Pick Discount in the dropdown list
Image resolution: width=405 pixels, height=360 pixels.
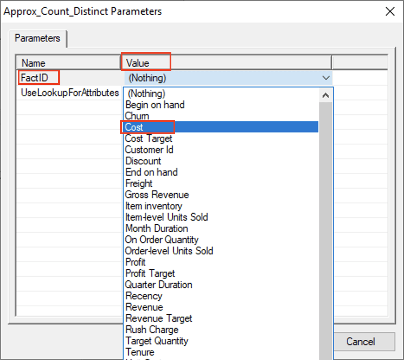tap(143, 161)
